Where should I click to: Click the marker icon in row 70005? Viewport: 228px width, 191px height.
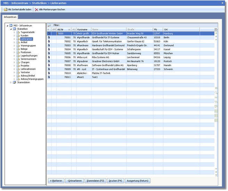click(x=49, y=53)
